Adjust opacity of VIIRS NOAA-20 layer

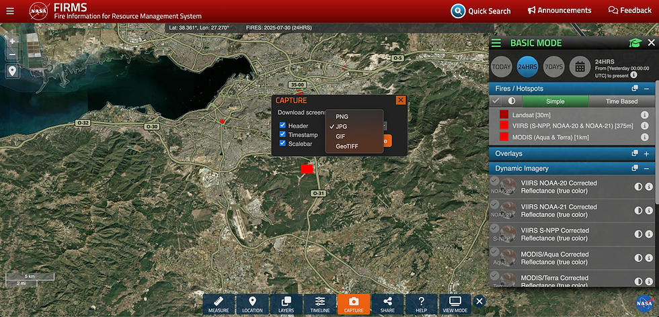pyautogui.click(x=638, y=187)
